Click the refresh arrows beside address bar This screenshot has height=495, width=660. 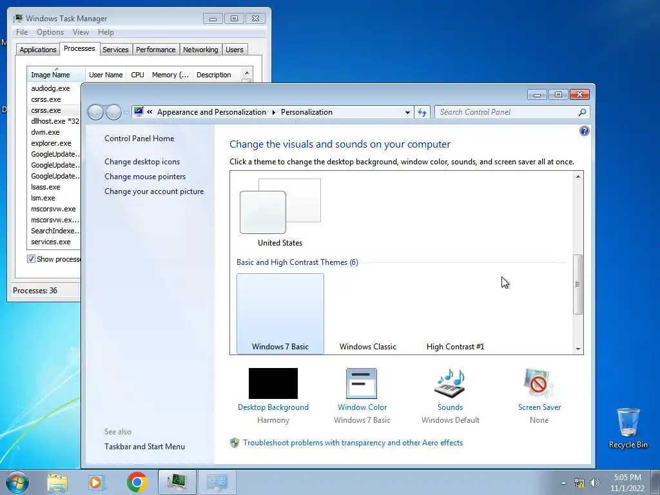[x=422, y=112]
